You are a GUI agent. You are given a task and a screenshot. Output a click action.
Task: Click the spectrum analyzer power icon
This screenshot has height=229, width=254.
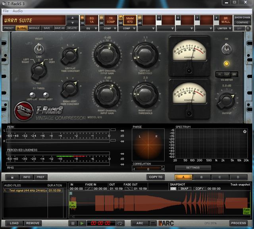point(244,131)
